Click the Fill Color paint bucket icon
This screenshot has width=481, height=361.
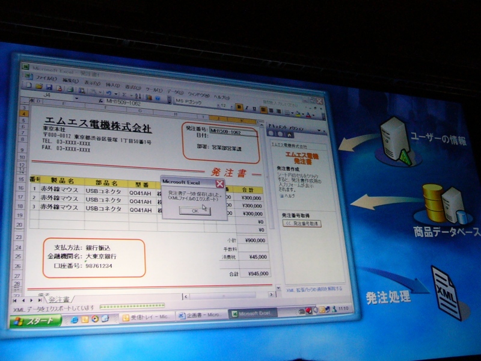pyautogui.click(x=298, y=114)
